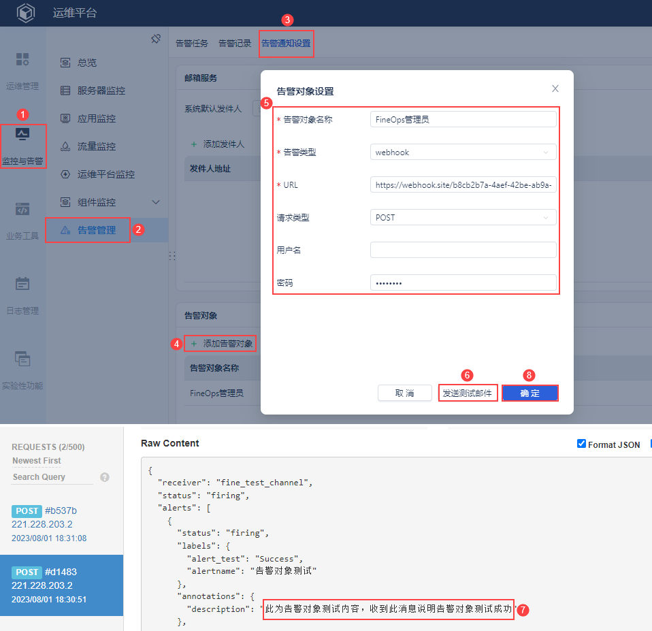Click the URL input field

[463, 184]
